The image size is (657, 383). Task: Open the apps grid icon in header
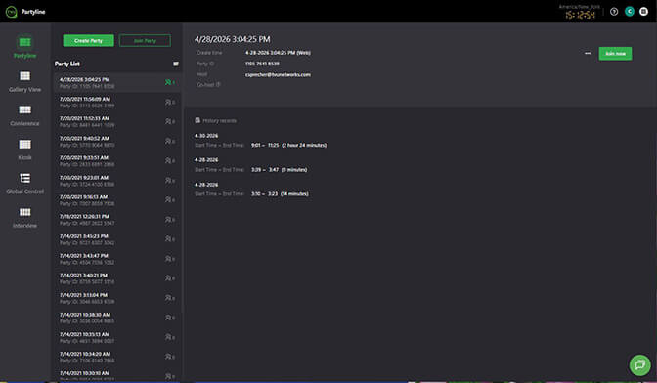[643, 12]
